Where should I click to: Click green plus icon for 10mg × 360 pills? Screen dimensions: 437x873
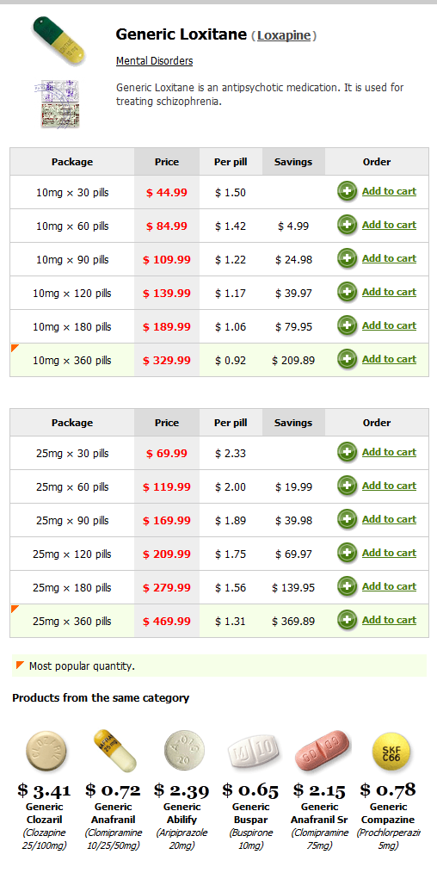coord(347,360)
